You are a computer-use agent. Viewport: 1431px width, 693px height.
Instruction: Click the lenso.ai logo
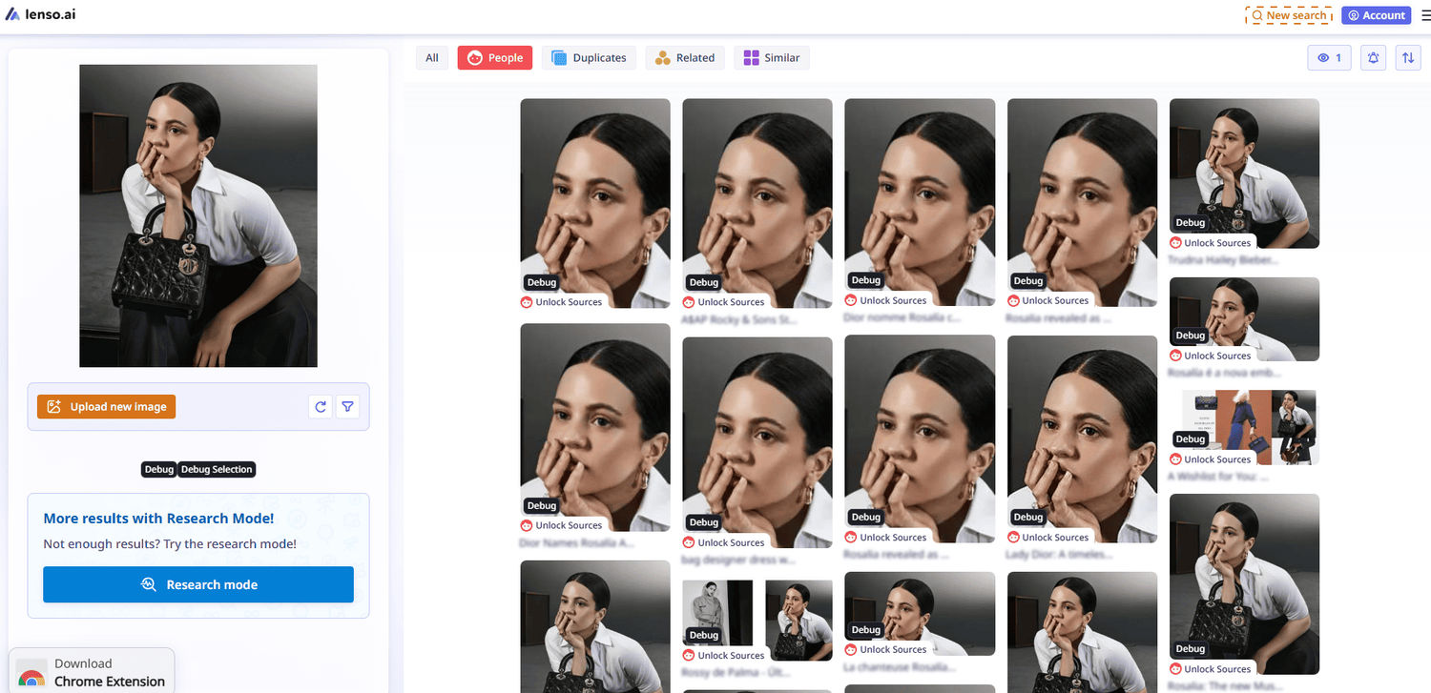point(40,14)
